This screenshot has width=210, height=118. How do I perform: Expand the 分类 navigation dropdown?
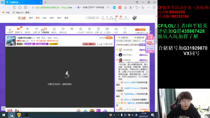point(44,18)
